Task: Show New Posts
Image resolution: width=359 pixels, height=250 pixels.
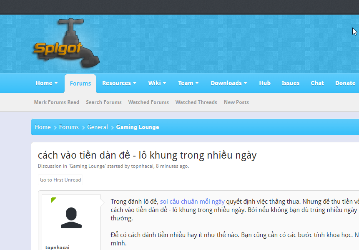Action: click(236, 102)
